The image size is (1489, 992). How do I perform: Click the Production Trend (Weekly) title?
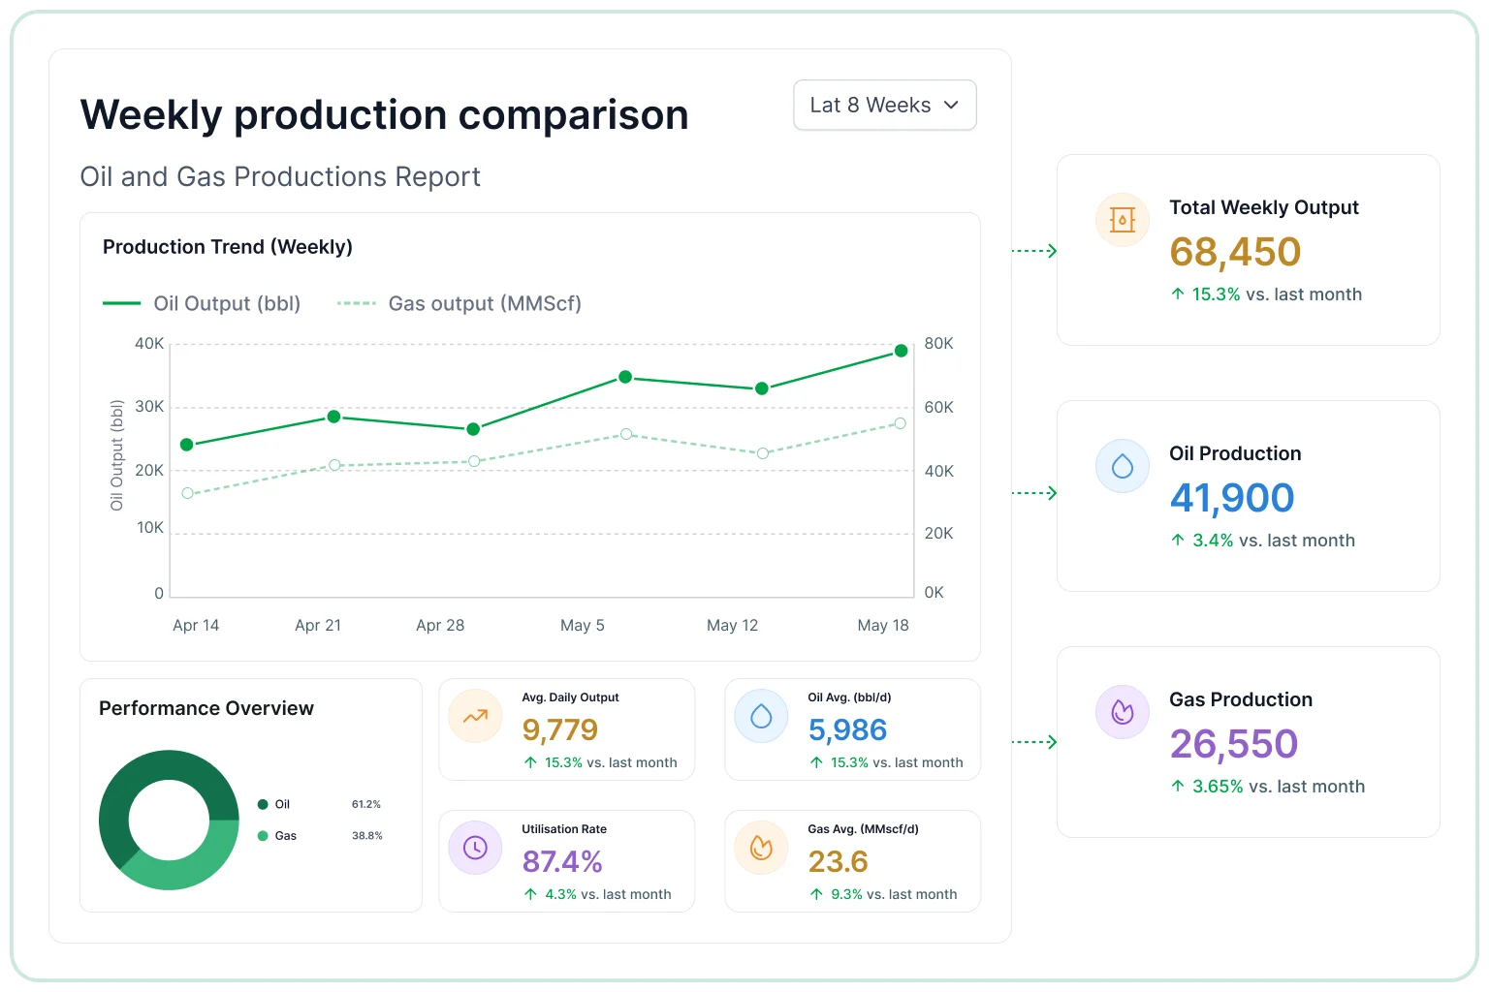[x=228, y=247]
